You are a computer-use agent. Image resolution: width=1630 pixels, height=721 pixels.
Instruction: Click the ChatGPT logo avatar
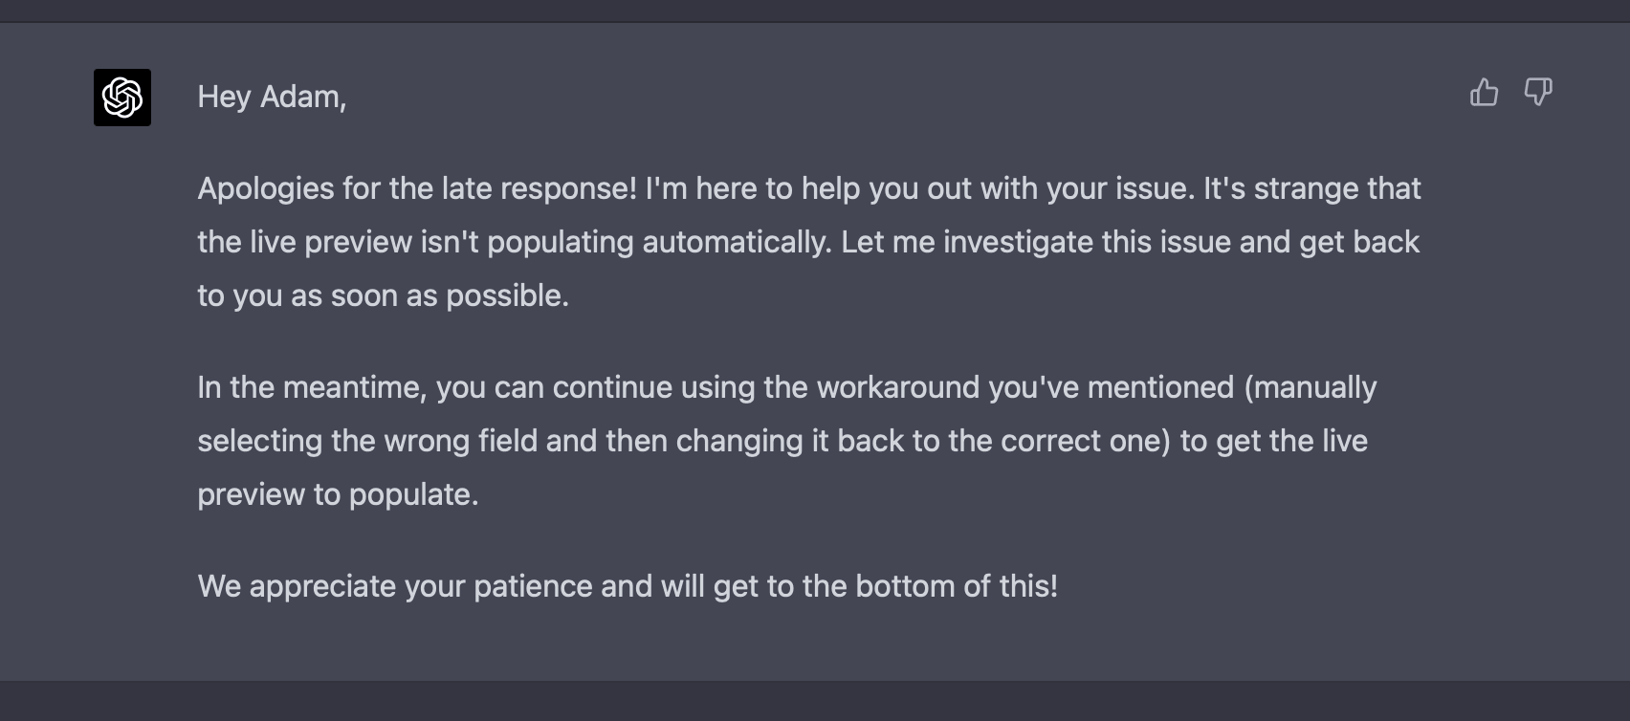pos(122,98)
